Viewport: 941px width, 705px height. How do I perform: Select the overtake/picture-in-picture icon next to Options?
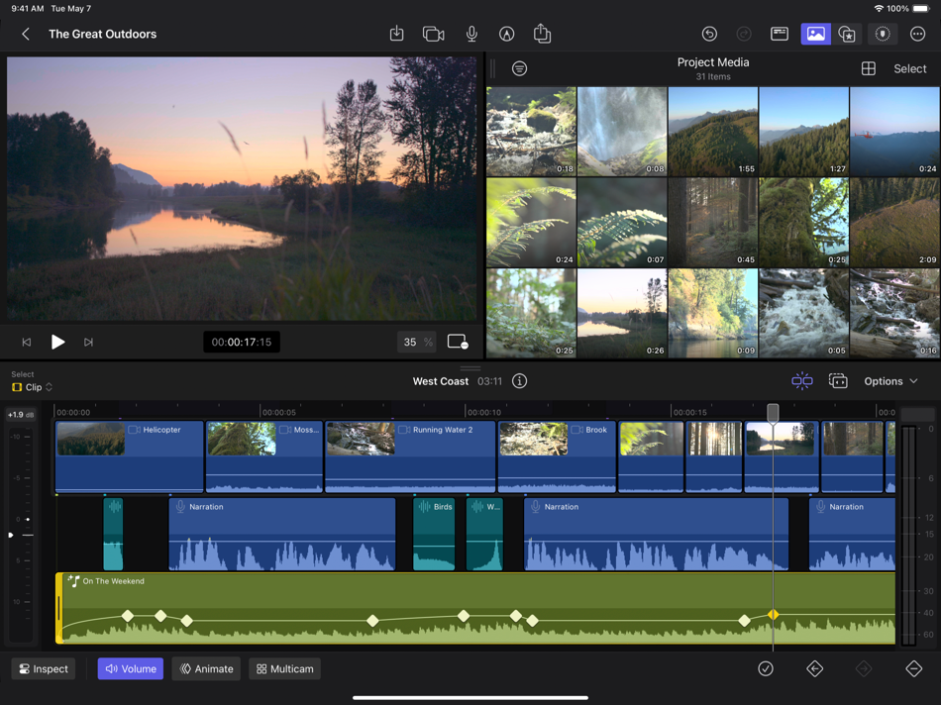[x=838, y=380]
